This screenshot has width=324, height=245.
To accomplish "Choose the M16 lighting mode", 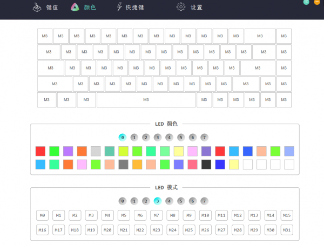I will [43, 230].
